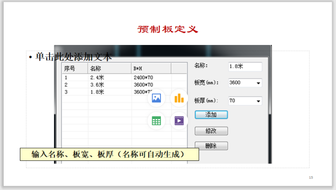
Task: Click the 序号 column header
Action: pyautogui.click(x=74, y=68)
